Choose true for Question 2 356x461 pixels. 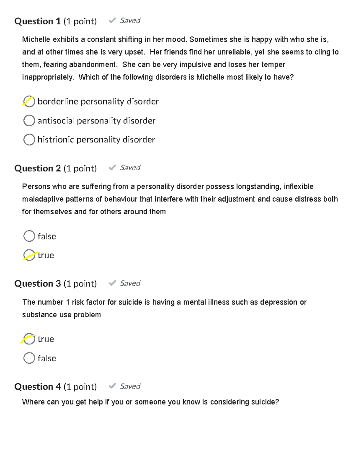click(x=29, y=255)
